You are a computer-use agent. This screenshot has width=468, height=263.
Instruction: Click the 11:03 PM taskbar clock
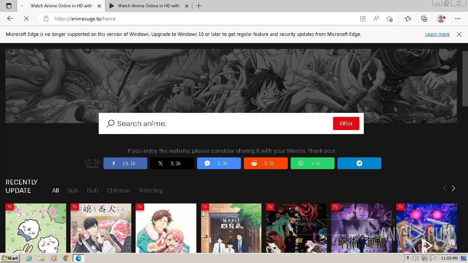pyautogui.click(x=449, y=258)
